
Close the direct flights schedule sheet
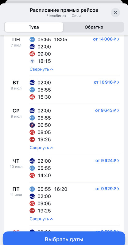(x=115, y=13)
